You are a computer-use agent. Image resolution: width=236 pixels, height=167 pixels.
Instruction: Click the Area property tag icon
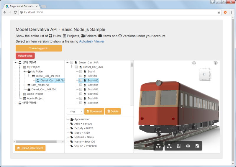tap(72, 124)
